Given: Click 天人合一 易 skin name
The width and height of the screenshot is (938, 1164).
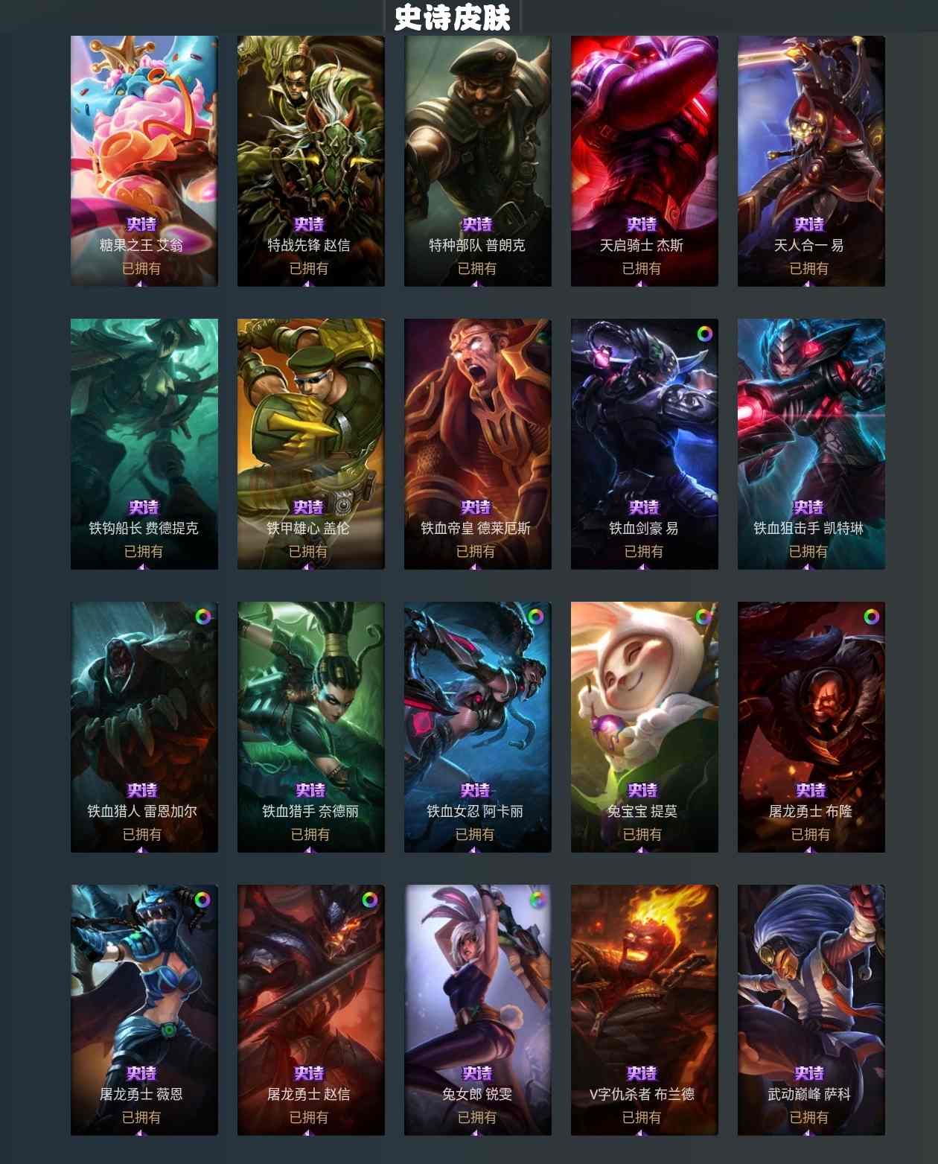Looking at the screenshot, I should coord(808,245).
